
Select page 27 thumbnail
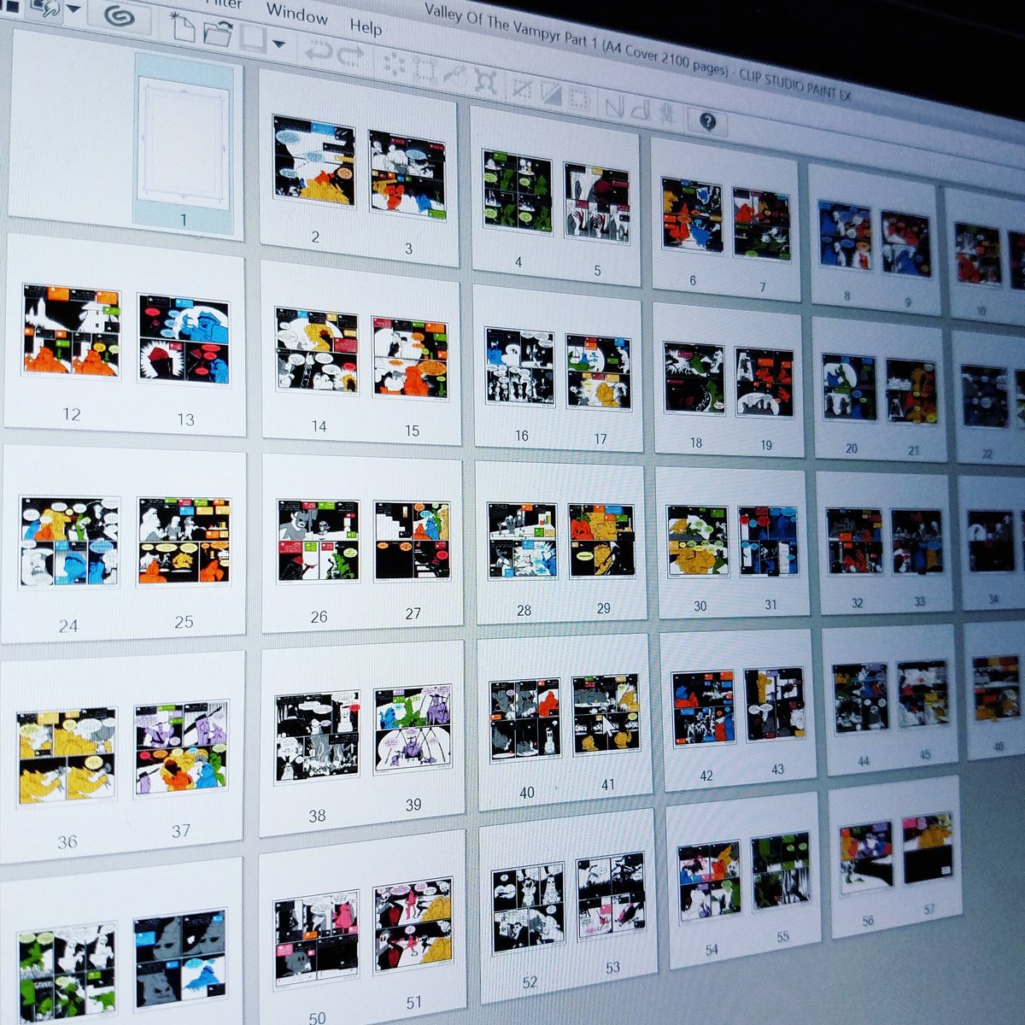(x=412, y=541)
